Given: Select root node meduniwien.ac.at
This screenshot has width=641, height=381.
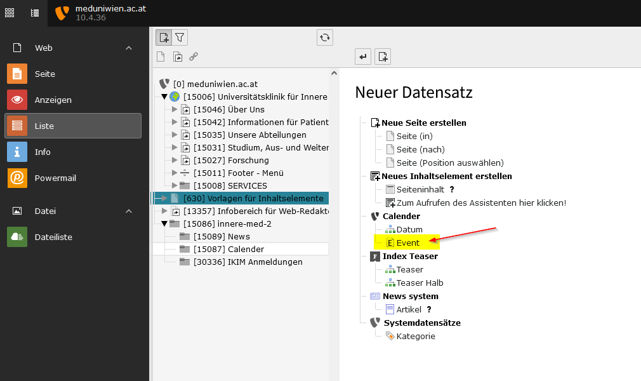Looking at the screenshot, I should (x=215, y=84).
